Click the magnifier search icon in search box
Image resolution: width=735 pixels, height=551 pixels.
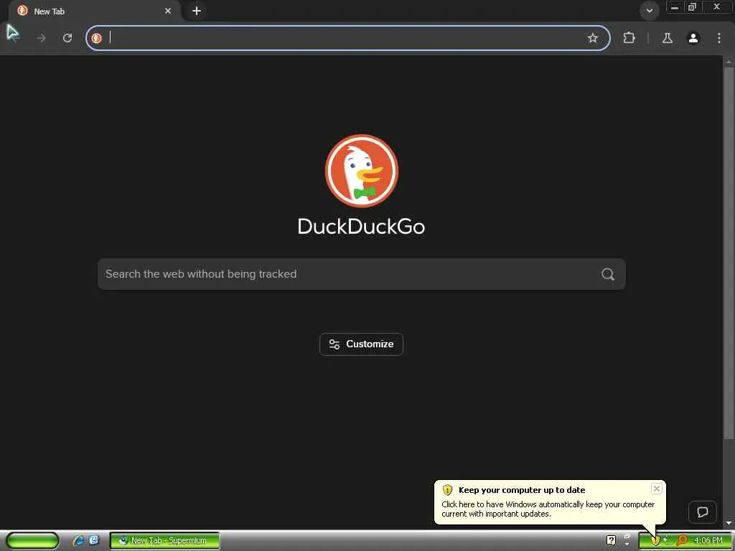[x=608, y=274]
